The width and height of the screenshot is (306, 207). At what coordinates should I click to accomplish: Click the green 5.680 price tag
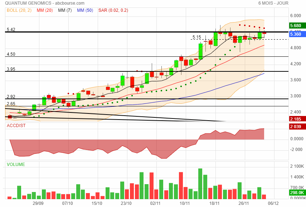point(297,25)
